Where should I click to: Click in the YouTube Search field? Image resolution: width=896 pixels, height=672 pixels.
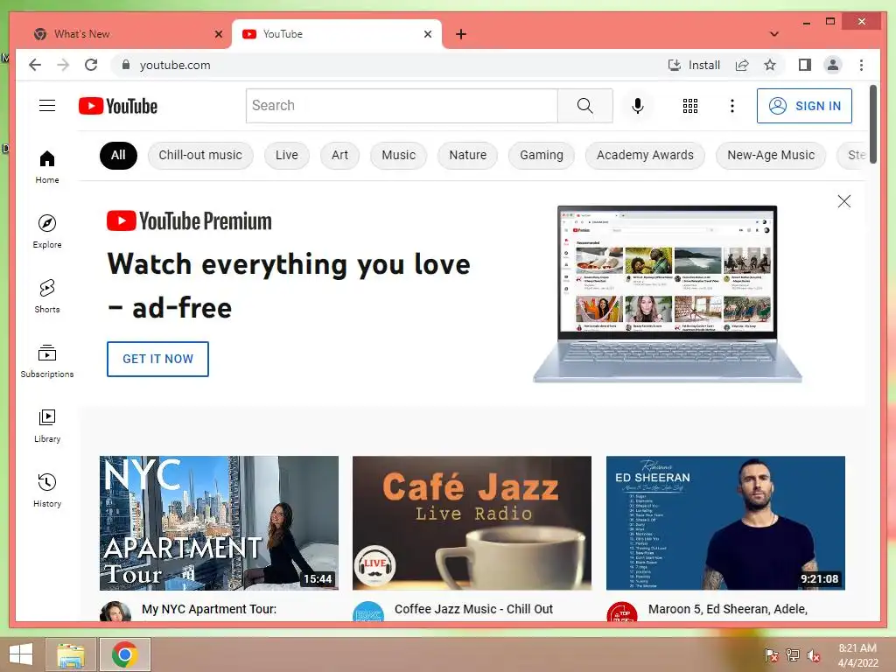pos(402,106)
